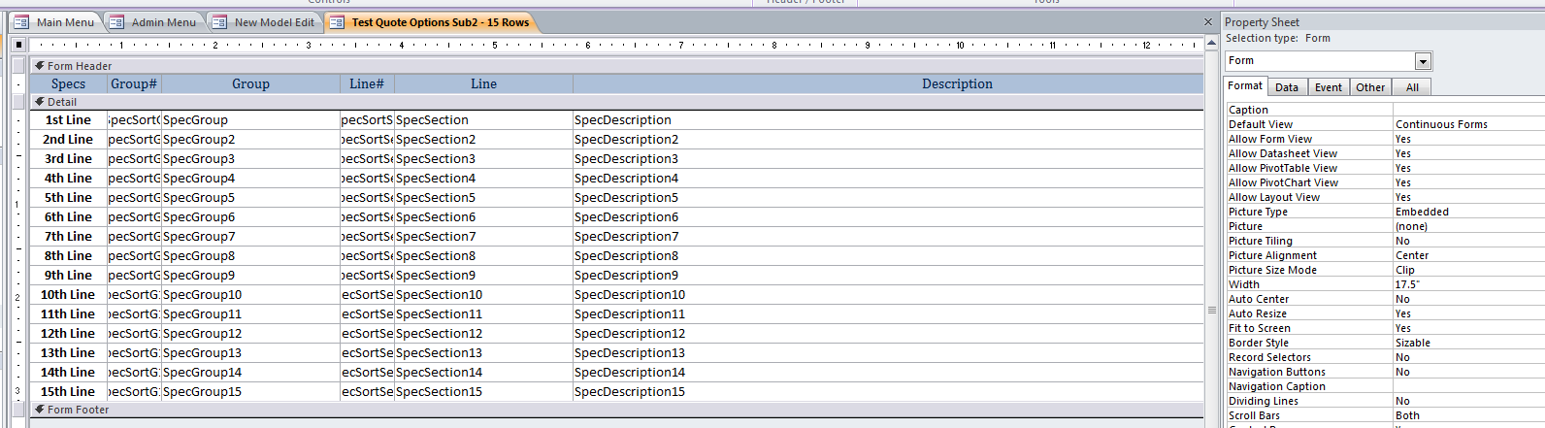Click the Picture Alignment value Center
The width and height of the screenshot is (1545, 428).
click(x=1468, y=255)
